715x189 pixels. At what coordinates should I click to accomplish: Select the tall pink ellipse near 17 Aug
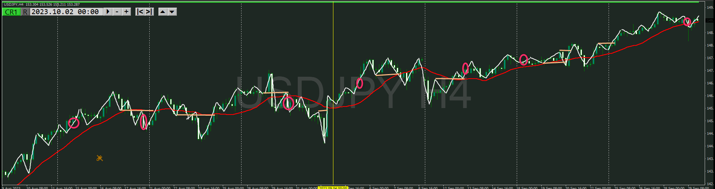click(x=144, y=122)
